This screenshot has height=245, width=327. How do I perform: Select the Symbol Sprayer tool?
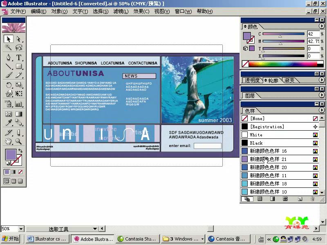tap(9, 104)
